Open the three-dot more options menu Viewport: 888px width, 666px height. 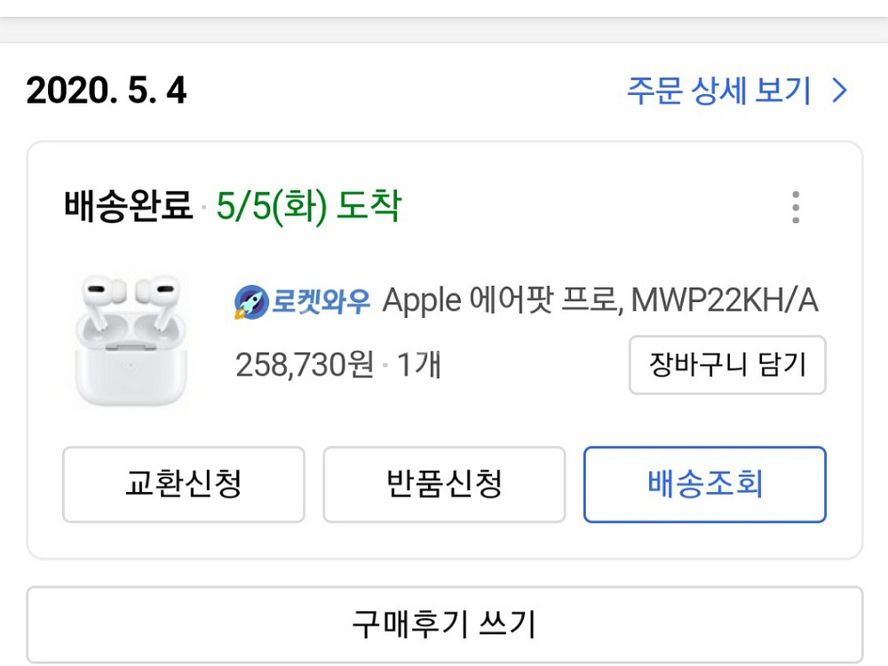click(796, 207)
